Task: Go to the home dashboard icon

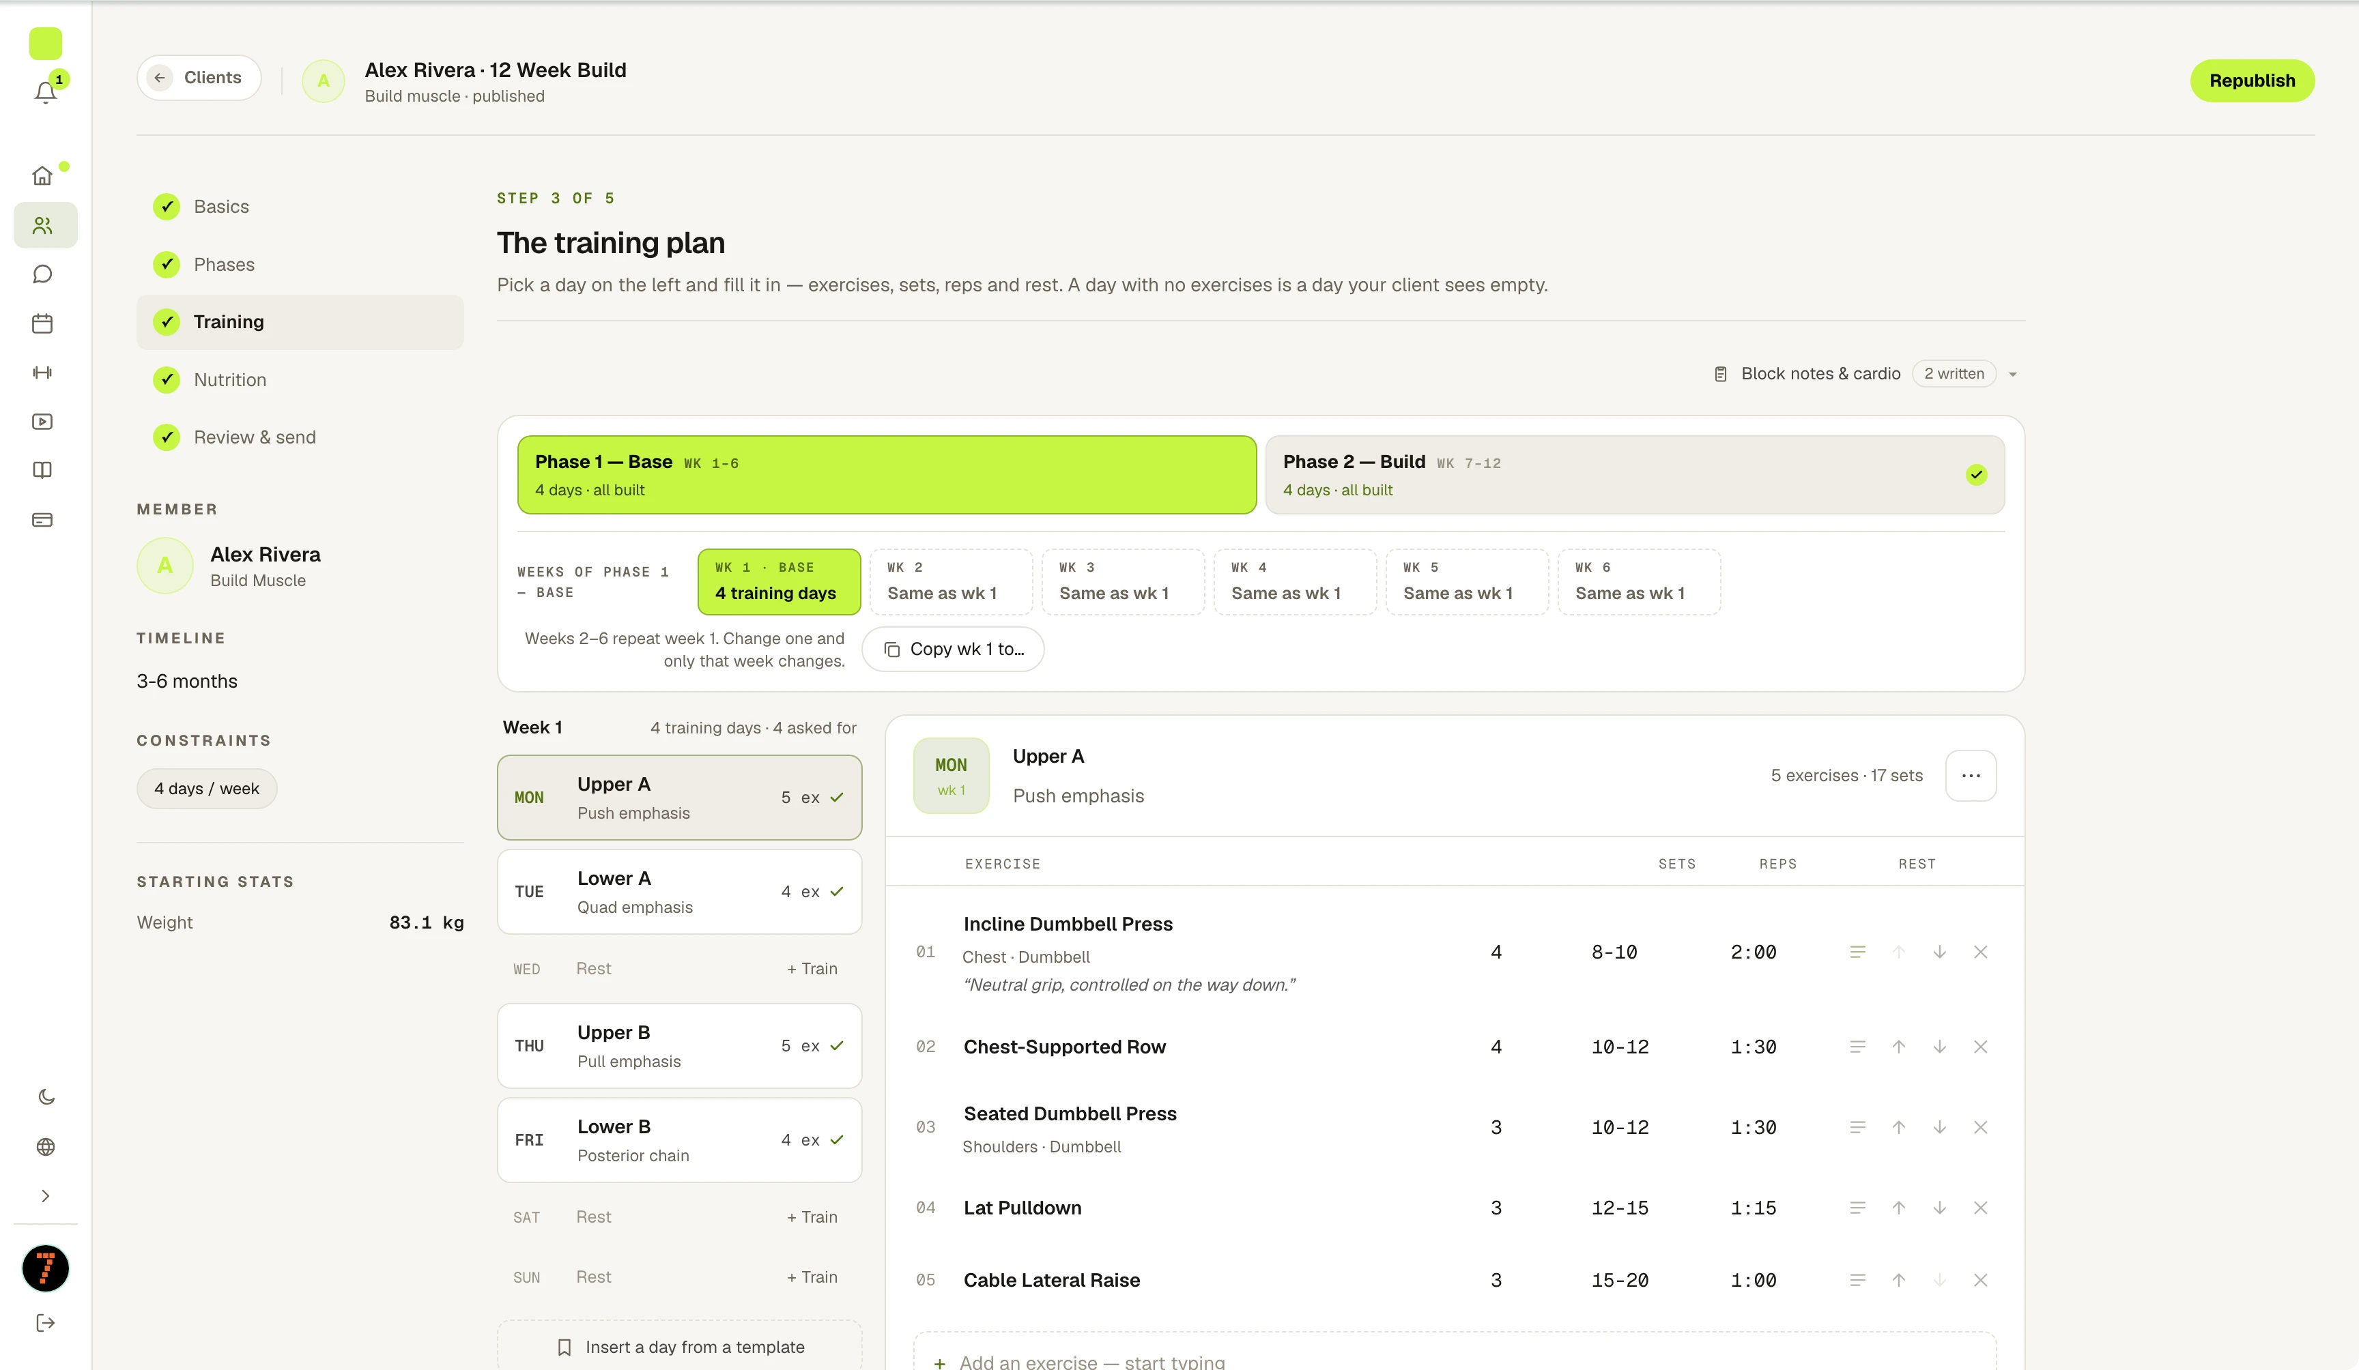Action: [42, 176]
